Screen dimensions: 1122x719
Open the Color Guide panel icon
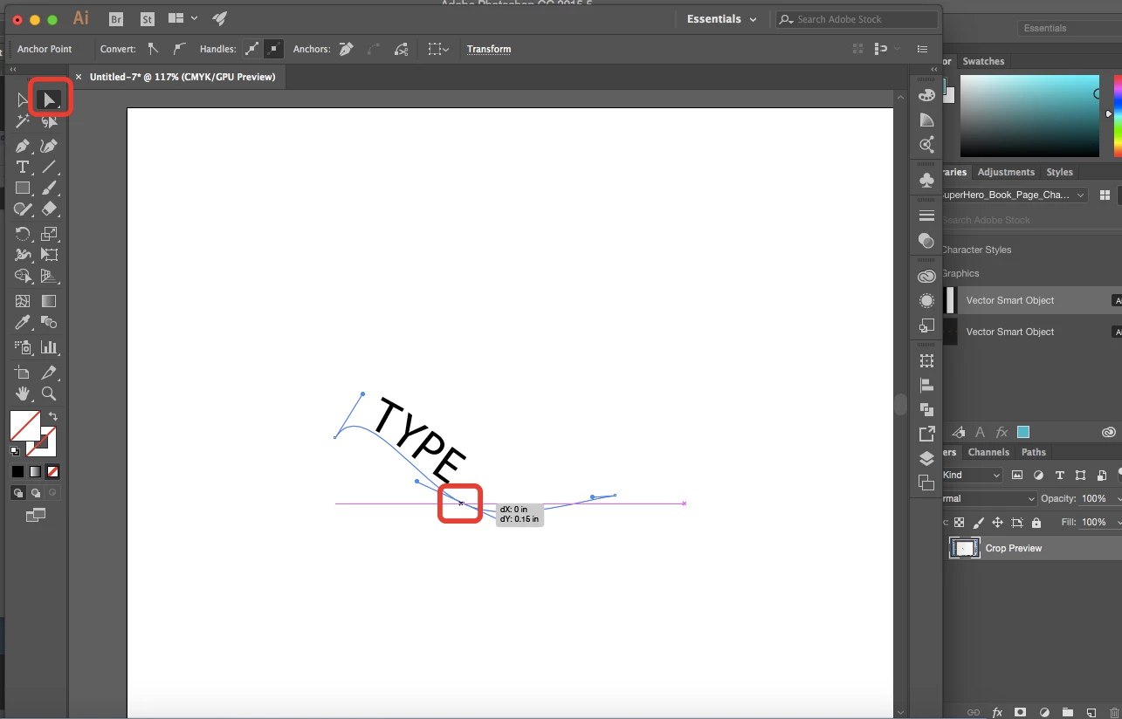tap(926, 120)
